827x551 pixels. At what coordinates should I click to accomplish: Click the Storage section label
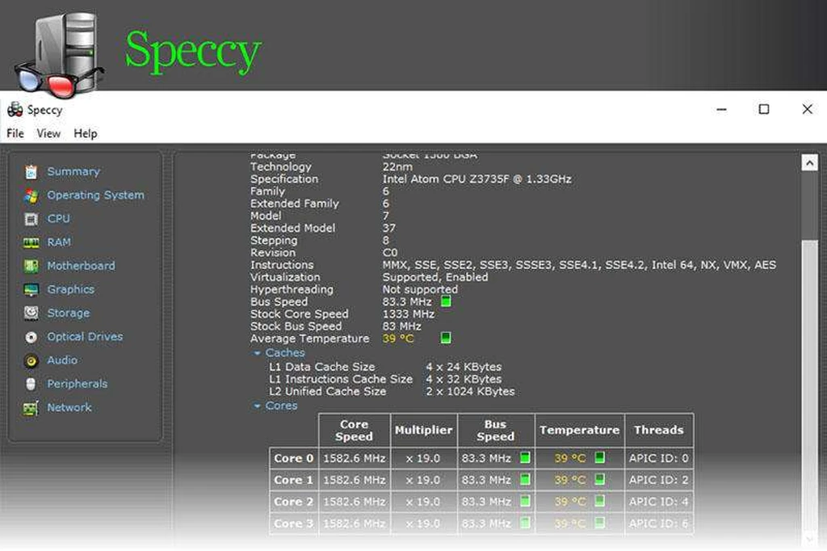[69, 313]
